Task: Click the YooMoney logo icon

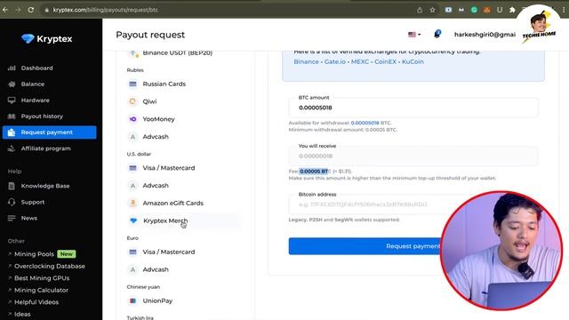Action: point(132,119)
